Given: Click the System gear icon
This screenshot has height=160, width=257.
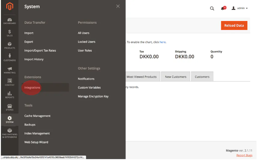Looking at the screenshot, I should [10, 118].
